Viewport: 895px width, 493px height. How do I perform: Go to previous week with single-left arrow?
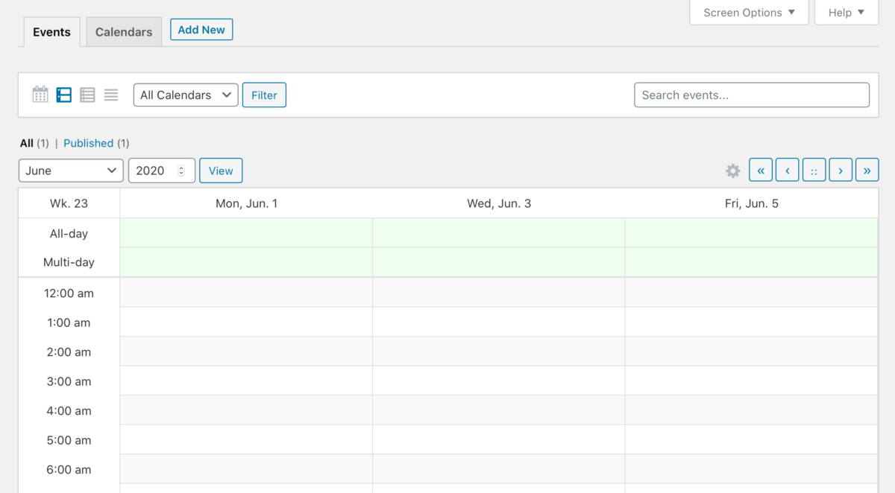pyautogui.click(x=788, y=171)
